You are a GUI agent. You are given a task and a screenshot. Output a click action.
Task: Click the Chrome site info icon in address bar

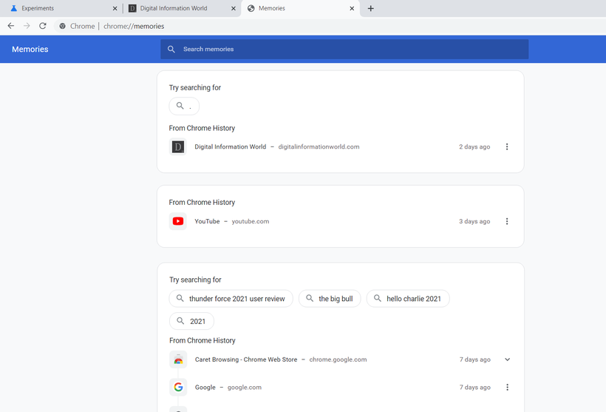[62, 26]
